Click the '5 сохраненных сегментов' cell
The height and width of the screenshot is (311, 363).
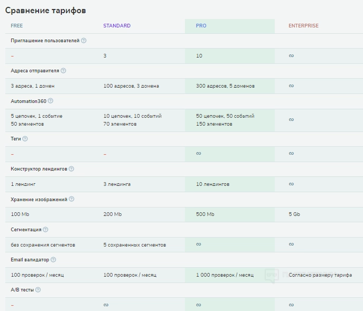pos(135,245)
